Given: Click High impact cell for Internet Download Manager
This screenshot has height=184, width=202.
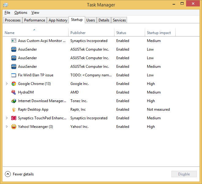Looking at the screenshot, I should tap(151, 101).
